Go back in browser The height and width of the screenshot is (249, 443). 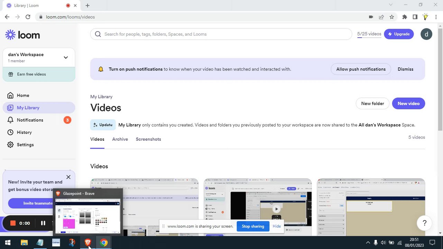(7, 17)
